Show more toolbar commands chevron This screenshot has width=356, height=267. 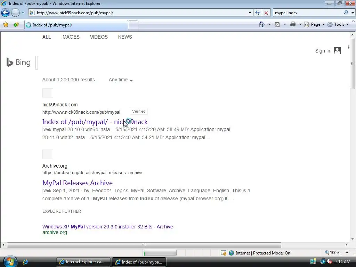tap(353, 21)
